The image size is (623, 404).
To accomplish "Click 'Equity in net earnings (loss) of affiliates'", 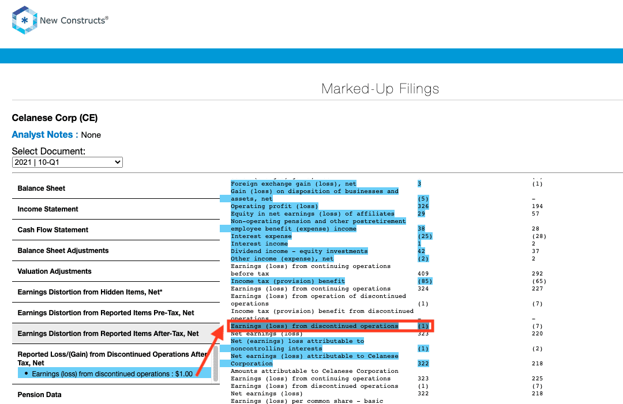I will click(313, 214).
